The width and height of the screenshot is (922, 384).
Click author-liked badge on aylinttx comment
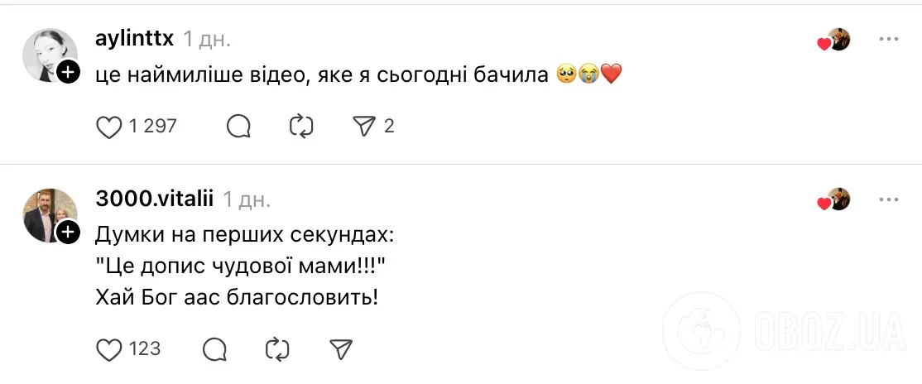(834, 40)
